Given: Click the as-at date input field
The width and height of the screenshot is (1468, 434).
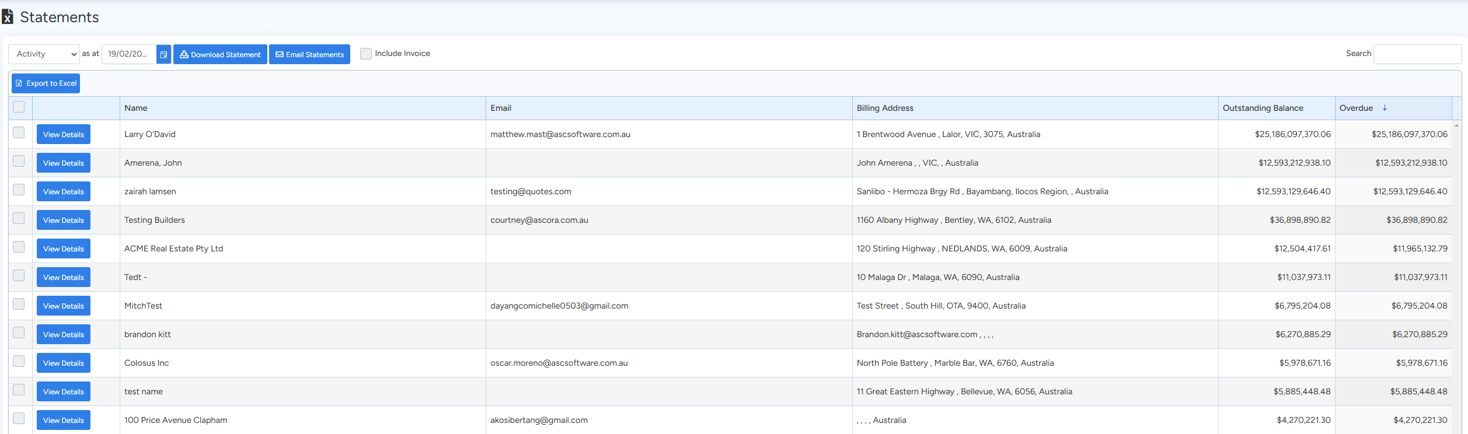Looking at the screenshot, I should click(129, 54).
